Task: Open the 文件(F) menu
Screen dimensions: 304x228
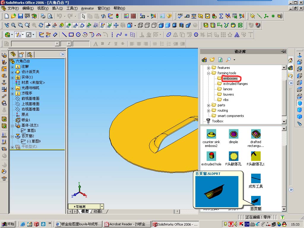Action: pos(13,8)
